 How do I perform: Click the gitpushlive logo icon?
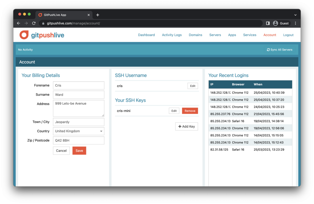[x=24, y=35]
